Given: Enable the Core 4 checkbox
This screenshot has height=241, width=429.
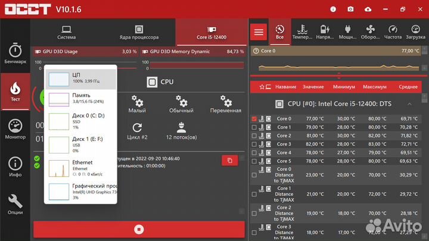Looking at the screenshot, I should point(254,153).
